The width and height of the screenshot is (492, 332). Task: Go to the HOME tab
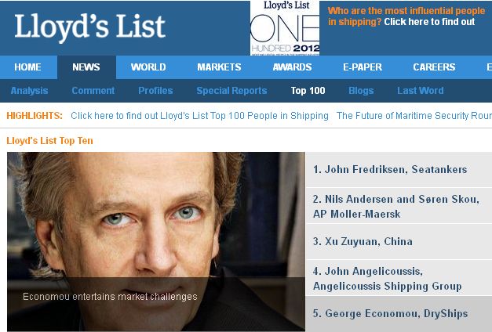(x=28, y=67)
